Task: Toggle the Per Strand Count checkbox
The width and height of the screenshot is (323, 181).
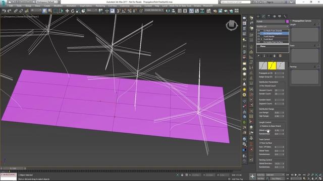Action: (260, 86)
